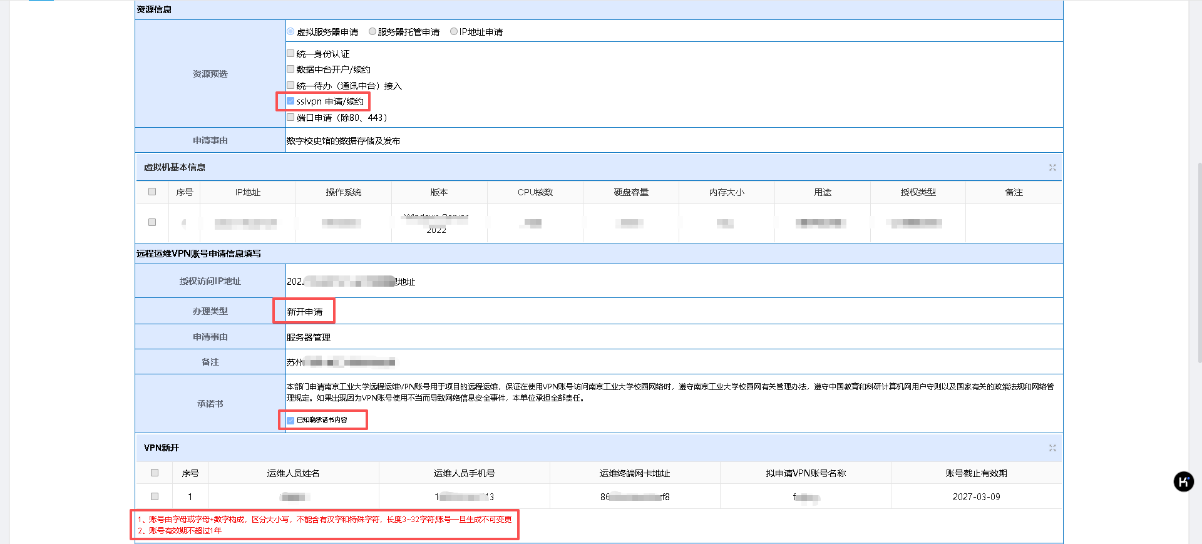The width and height of the screenshot is (1202, 544).
Task: Tick the 统一待办（通讯中台）接入 checkbox
Action: tap(290, 85)
